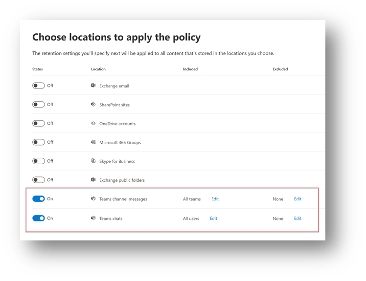Click None in Teams channel messages row

tap(278, 199)
